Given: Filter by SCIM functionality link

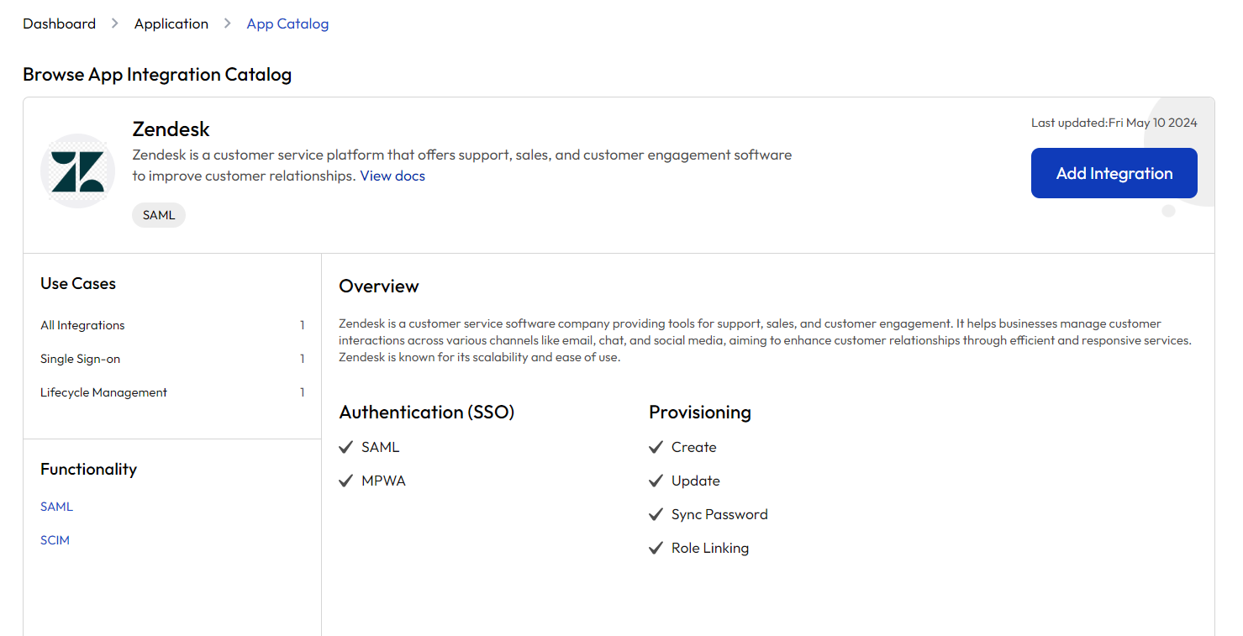Looking at the screenshot, I should click(x=55, y=540).
